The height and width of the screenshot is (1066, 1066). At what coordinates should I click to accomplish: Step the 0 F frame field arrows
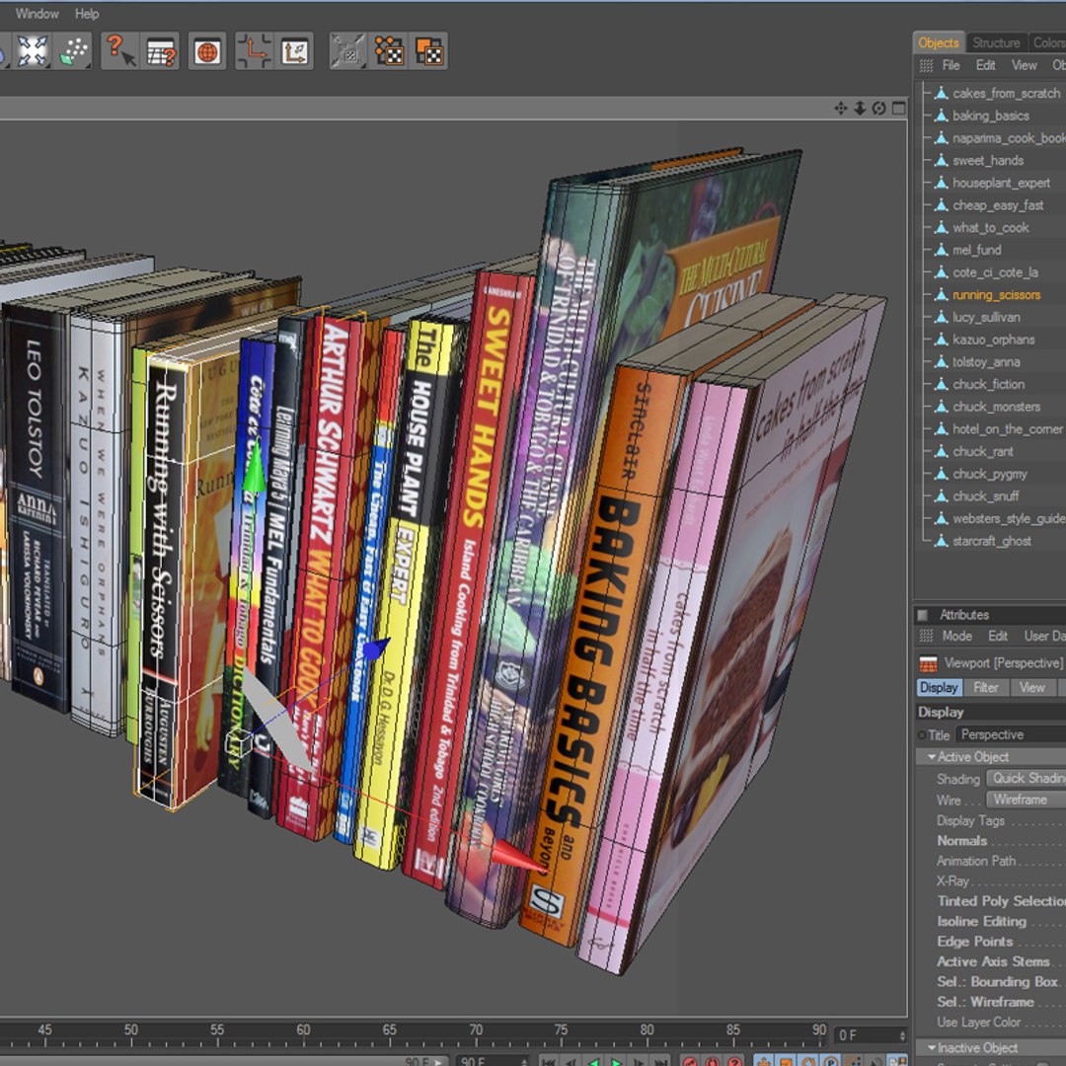click(902, 1035)
